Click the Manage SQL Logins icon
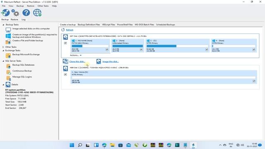 coord(8,78)
